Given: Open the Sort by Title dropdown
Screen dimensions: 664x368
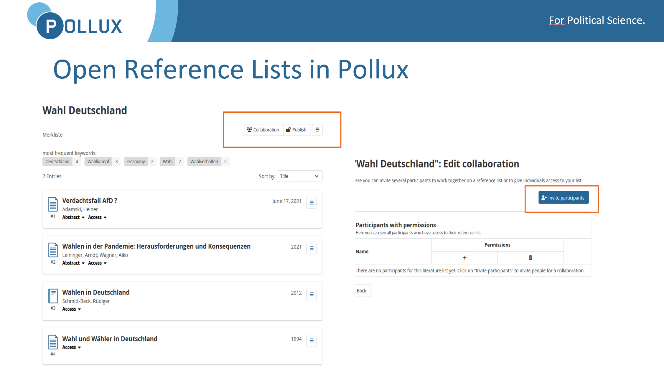Looking at the screenshot, I should coord(299,176).
